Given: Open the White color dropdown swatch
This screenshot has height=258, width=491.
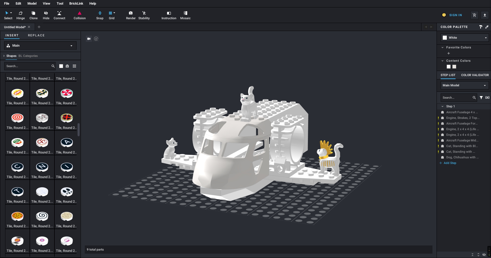Looking at the screenshot, I should pyautogui.click(x=486, y=37).
